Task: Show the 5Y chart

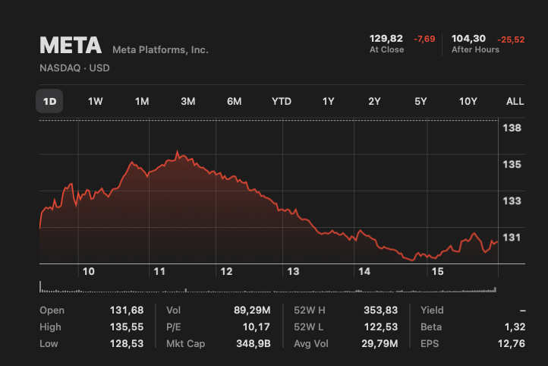Action: coord(420,101)
